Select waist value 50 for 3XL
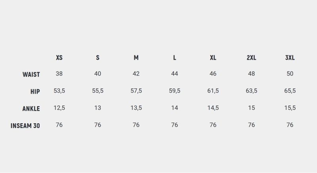Viewport: 317px width, 173px height. [290, 74]
